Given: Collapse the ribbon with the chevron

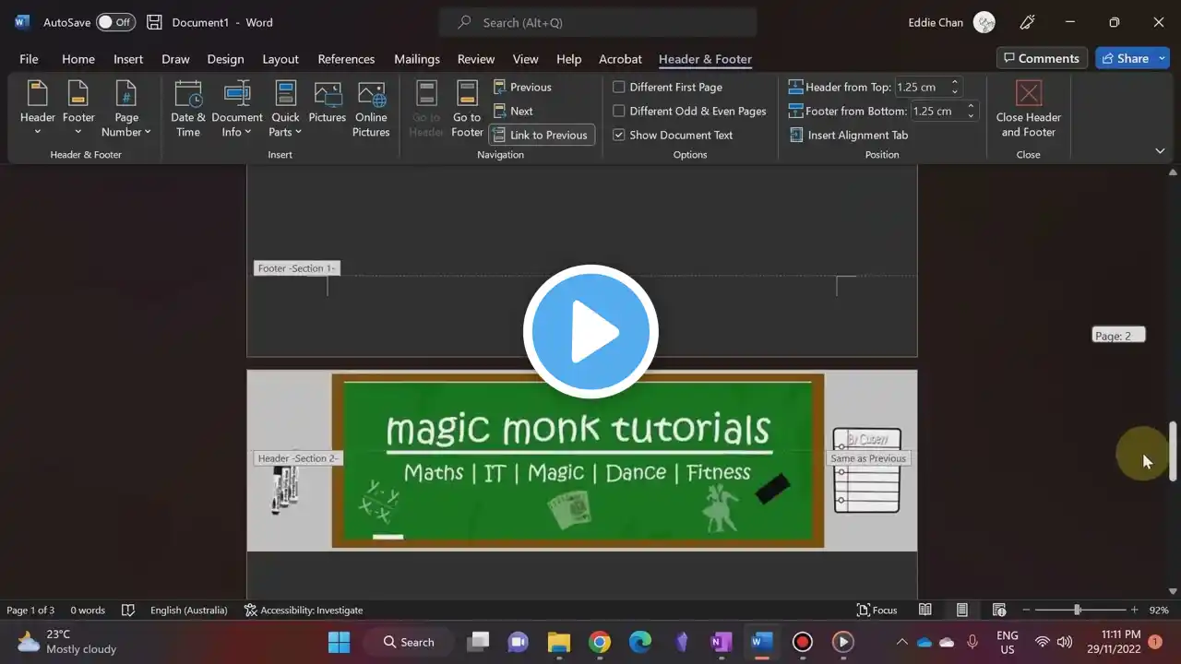Looking at the screenshot, I should click(1160, 150).
